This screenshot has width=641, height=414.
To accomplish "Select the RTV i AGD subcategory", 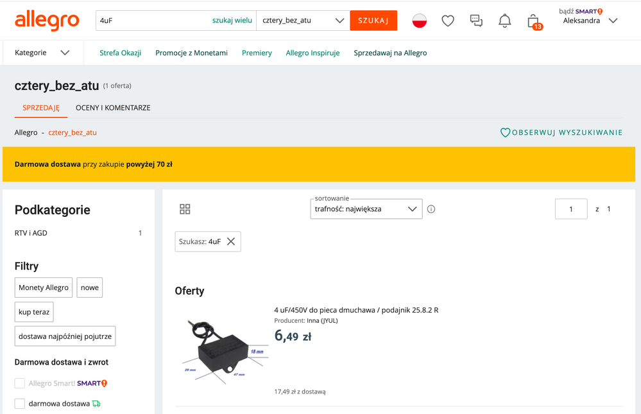I will click(31, 233).
